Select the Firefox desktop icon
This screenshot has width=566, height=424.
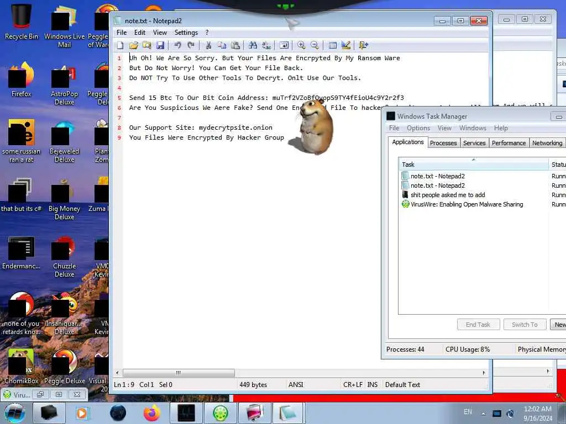pos(22,79)
